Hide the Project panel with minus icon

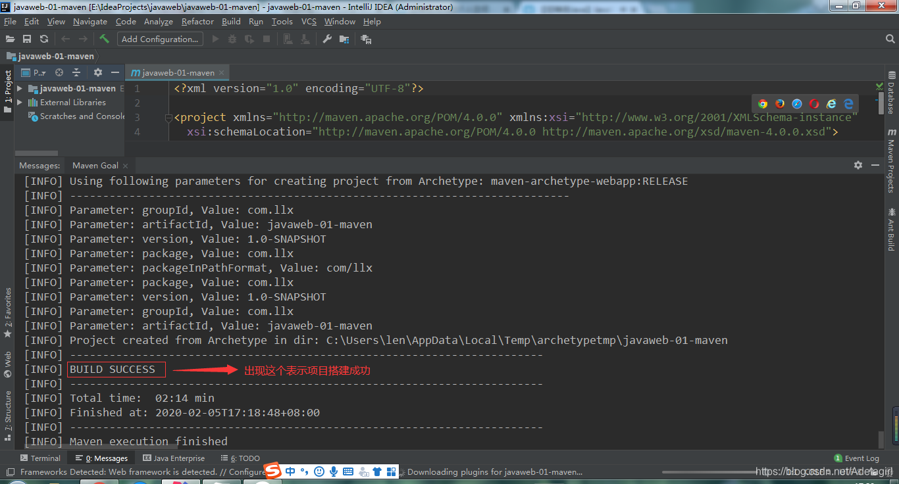click(x=115, y=72)
